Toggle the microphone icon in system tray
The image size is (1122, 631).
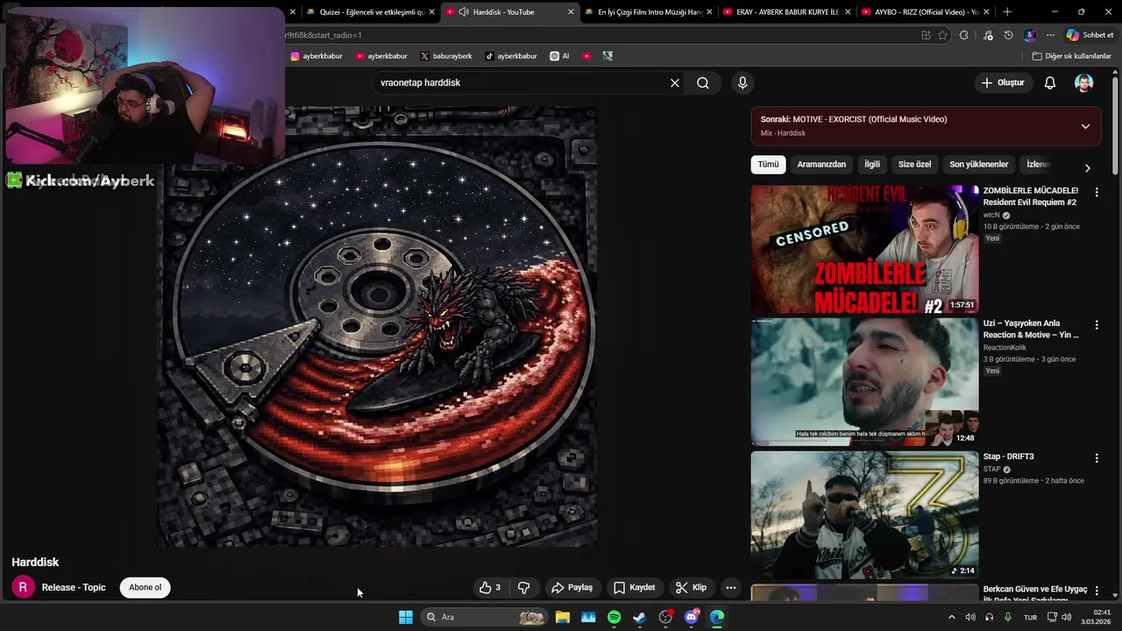point(1008,617)
